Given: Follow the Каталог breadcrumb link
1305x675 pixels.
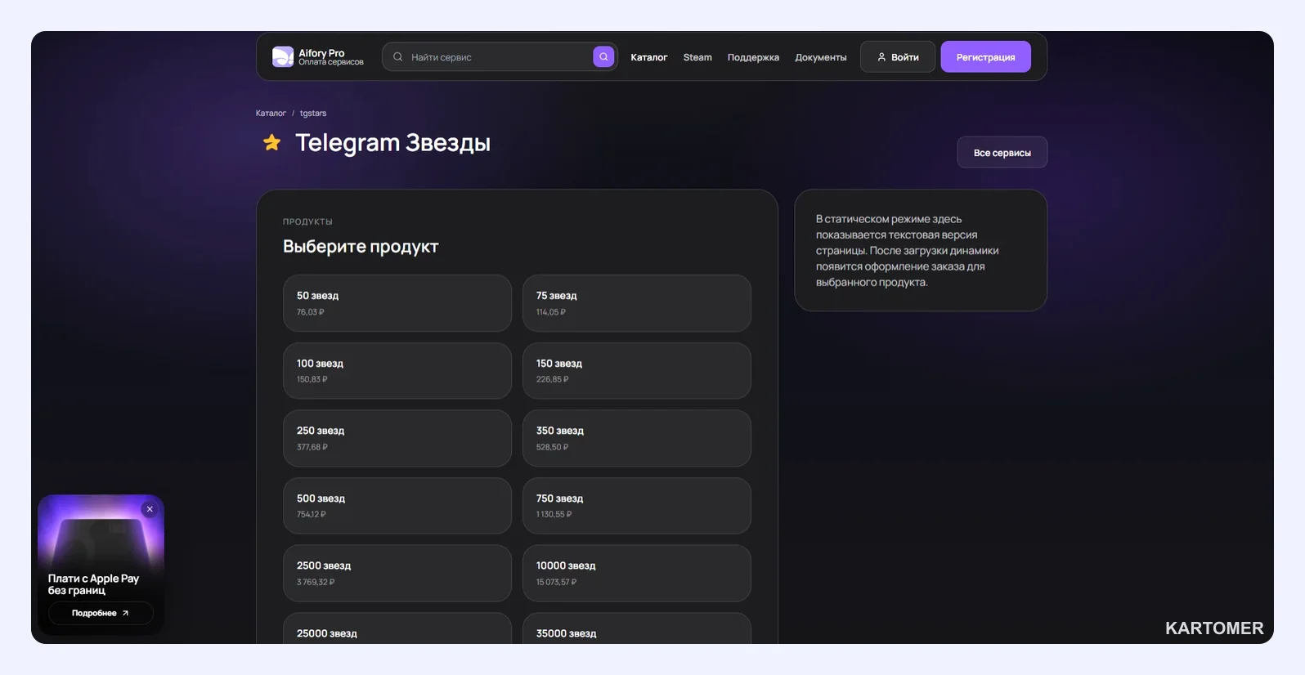Looking at the screenshot, I should 271,114.
